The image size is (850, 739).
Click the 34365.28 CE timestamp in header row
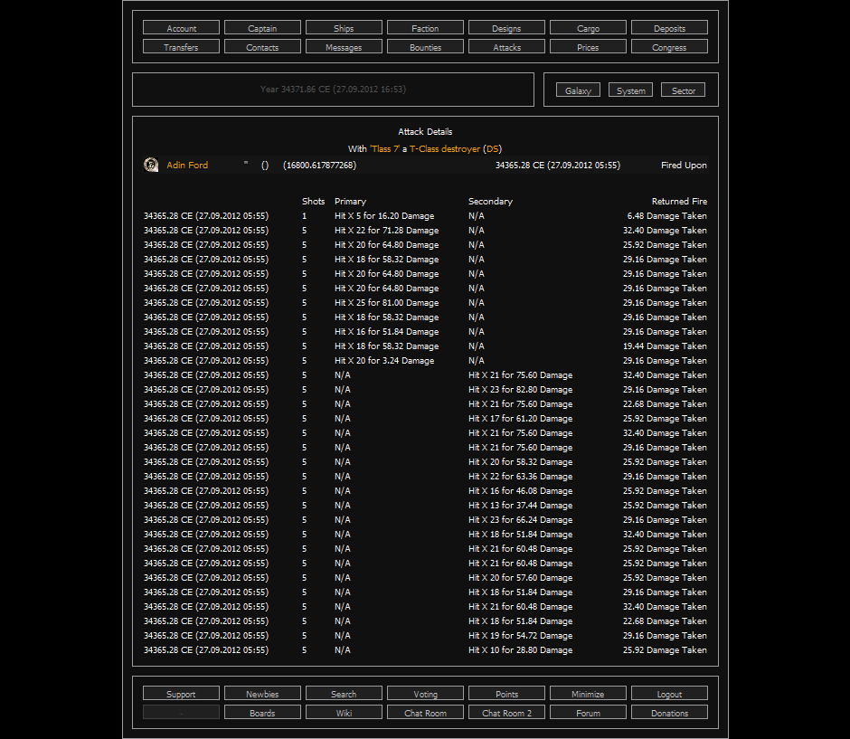pyautogui.click(x=558, y=165)
